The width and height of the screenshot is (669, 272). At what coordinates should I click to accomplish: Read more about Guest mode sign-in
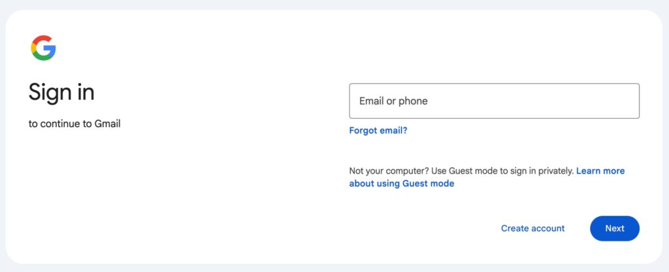[x=401, y=184]
